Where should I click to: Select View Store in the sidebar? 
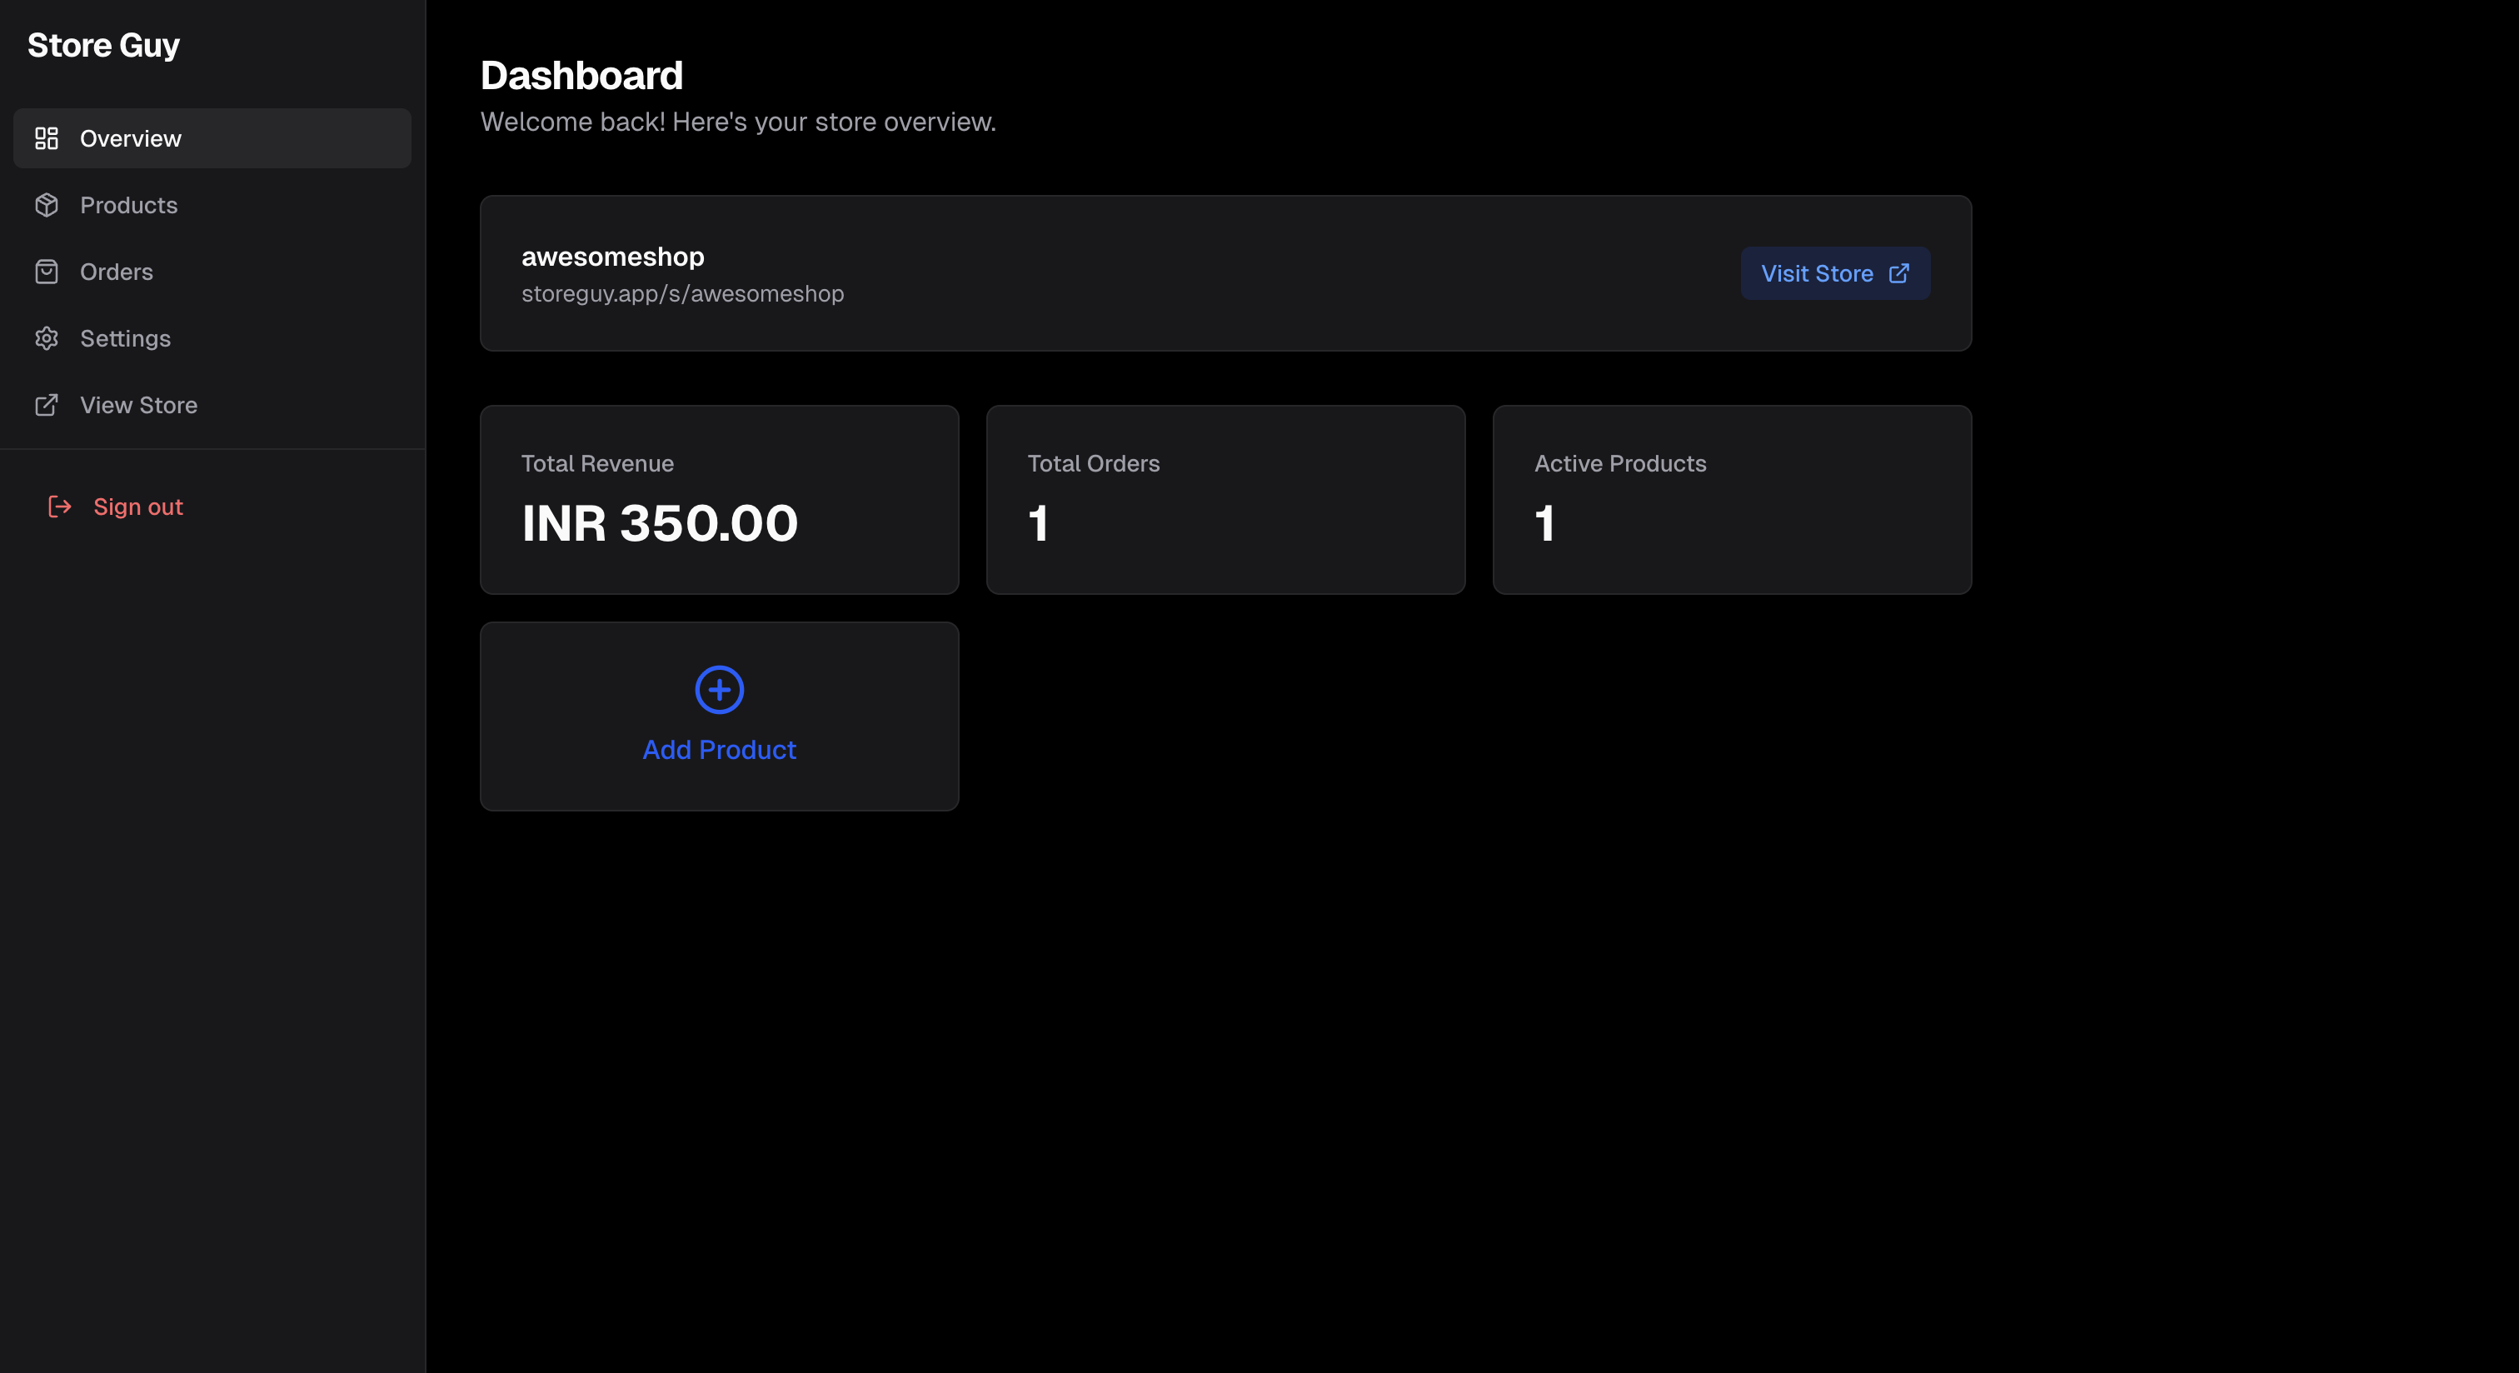139,405
